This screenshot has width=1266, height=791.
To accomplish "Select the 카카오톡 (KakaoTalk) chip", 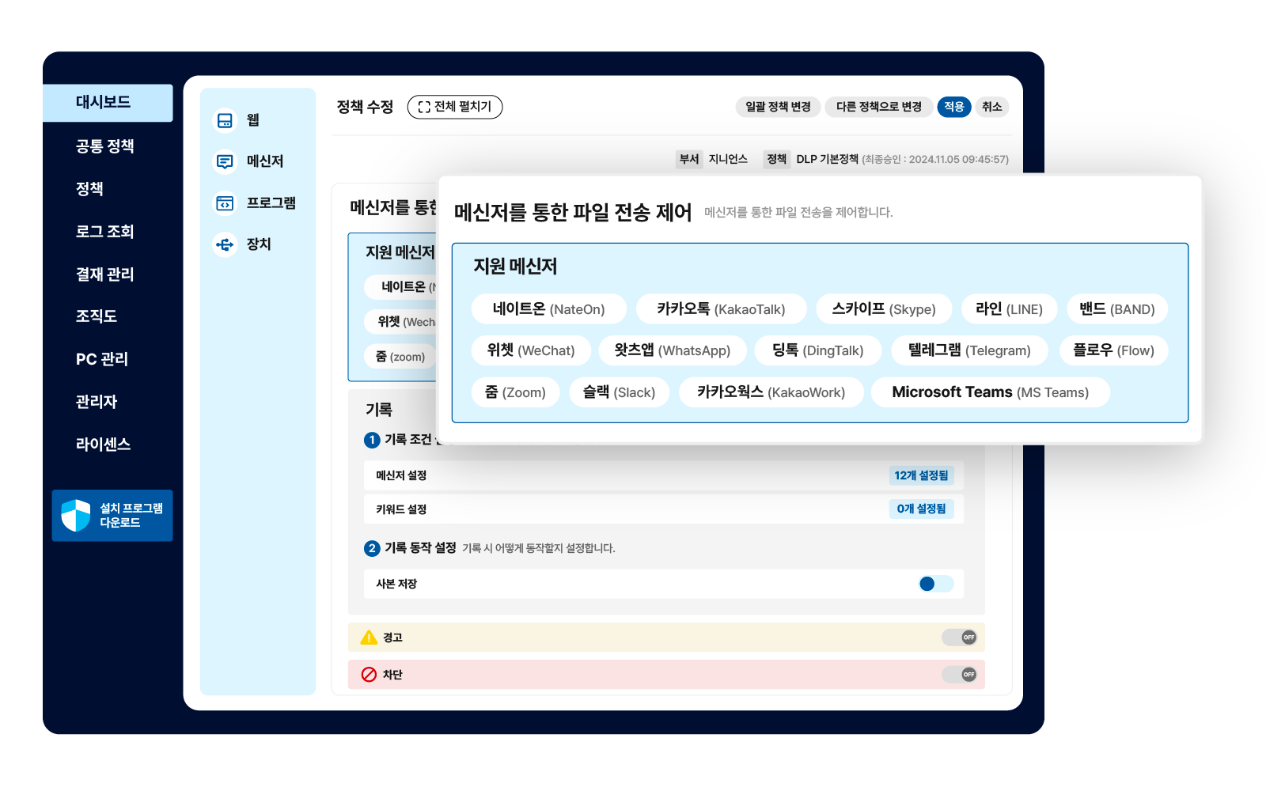I will 721,309.
